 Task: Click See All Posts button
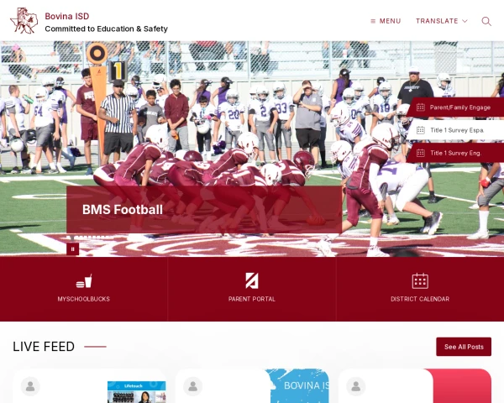(x=464, y=347)
